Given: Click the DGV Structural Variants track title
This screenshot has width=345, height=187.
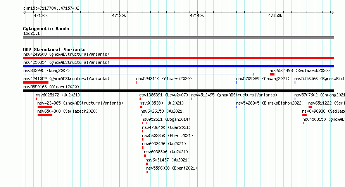Looking at the screenshot, I should pyautogui.click(x=54, y=50).
